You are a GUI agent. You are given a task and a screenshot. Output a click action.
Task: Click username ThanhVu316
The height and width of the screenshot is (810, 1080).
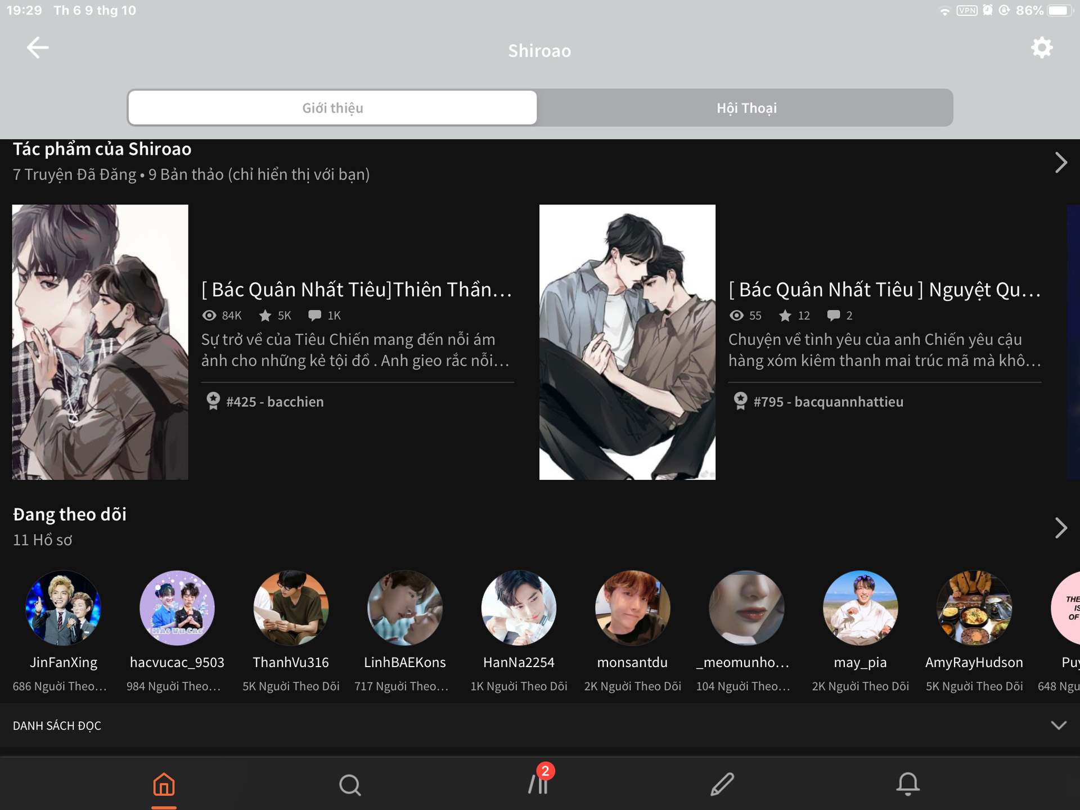pos(291,663)
